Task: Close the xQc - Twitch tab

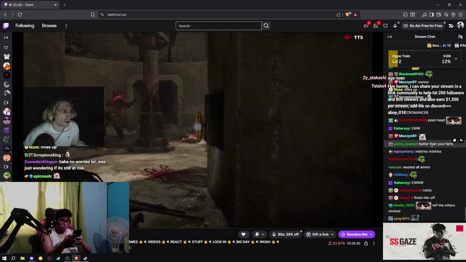Action: coord(56,5)
